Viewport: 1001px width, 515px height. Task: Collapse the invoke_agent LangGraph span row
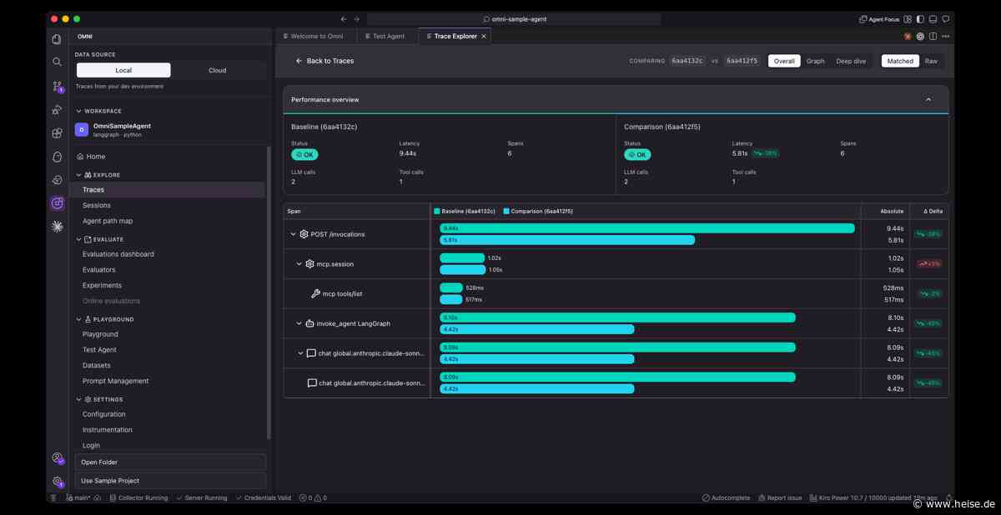299,323
